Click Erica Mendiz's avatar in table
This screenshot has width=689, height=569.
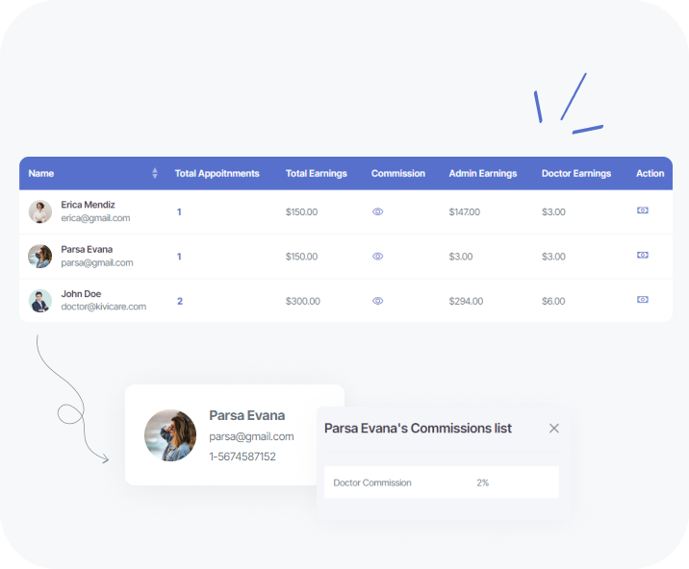40,211
